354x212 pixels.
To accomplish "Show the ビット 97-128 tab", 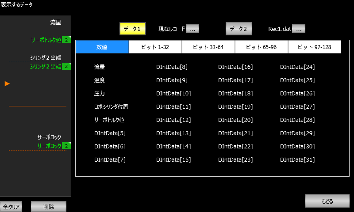I will (315, 47).
